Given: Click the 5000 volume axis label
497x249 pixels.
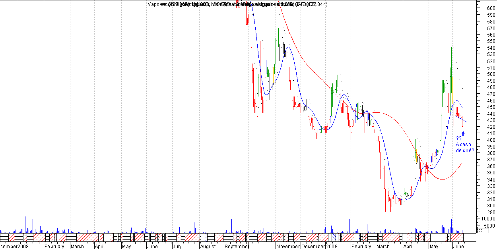Looking at the screenshot, I should pos(489,226).
